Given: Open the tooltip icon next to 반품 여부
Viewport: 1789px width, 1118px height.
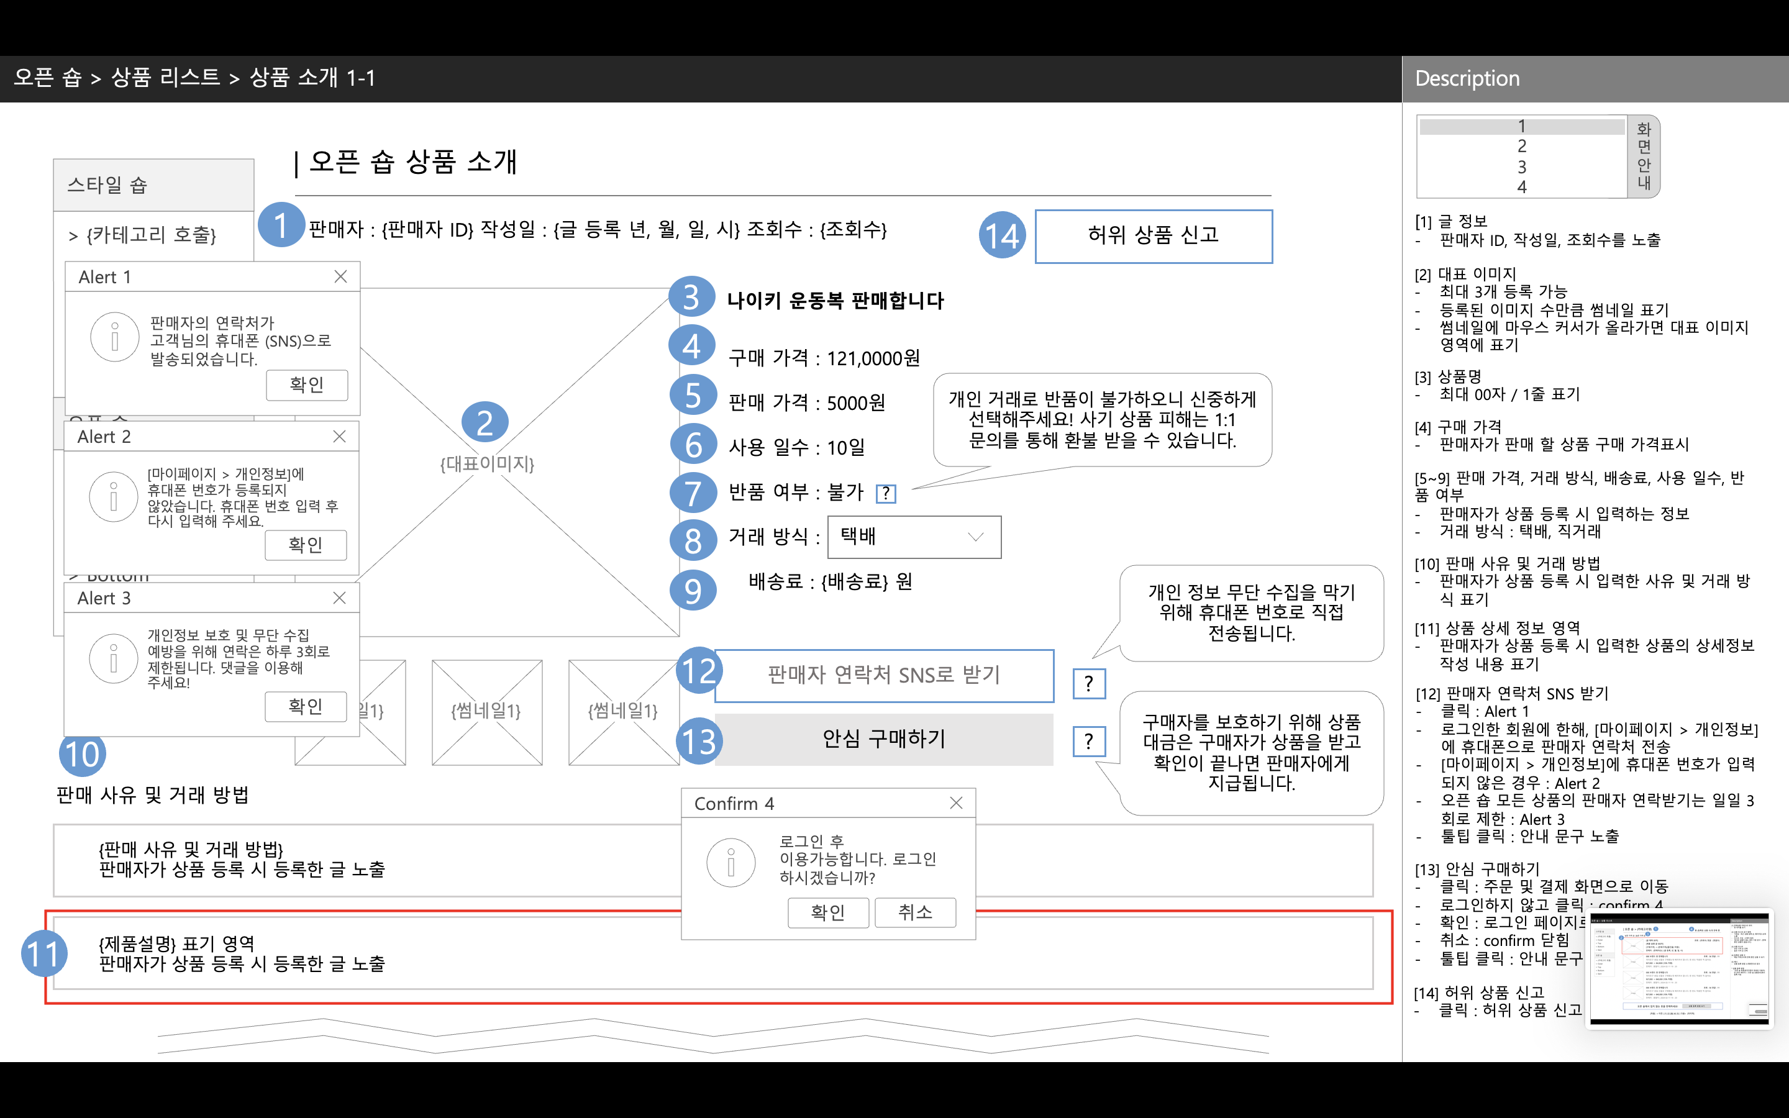Looking at the screenshot, I should pyautogui.click(x=886, y=493).
